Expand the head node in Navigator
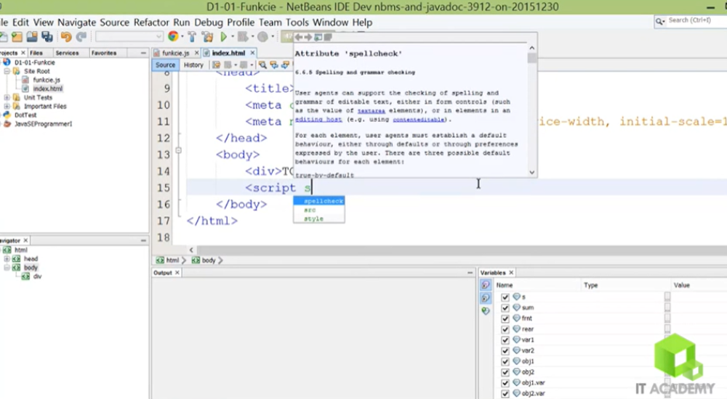727x399 pixels. [x=7, y=259]
